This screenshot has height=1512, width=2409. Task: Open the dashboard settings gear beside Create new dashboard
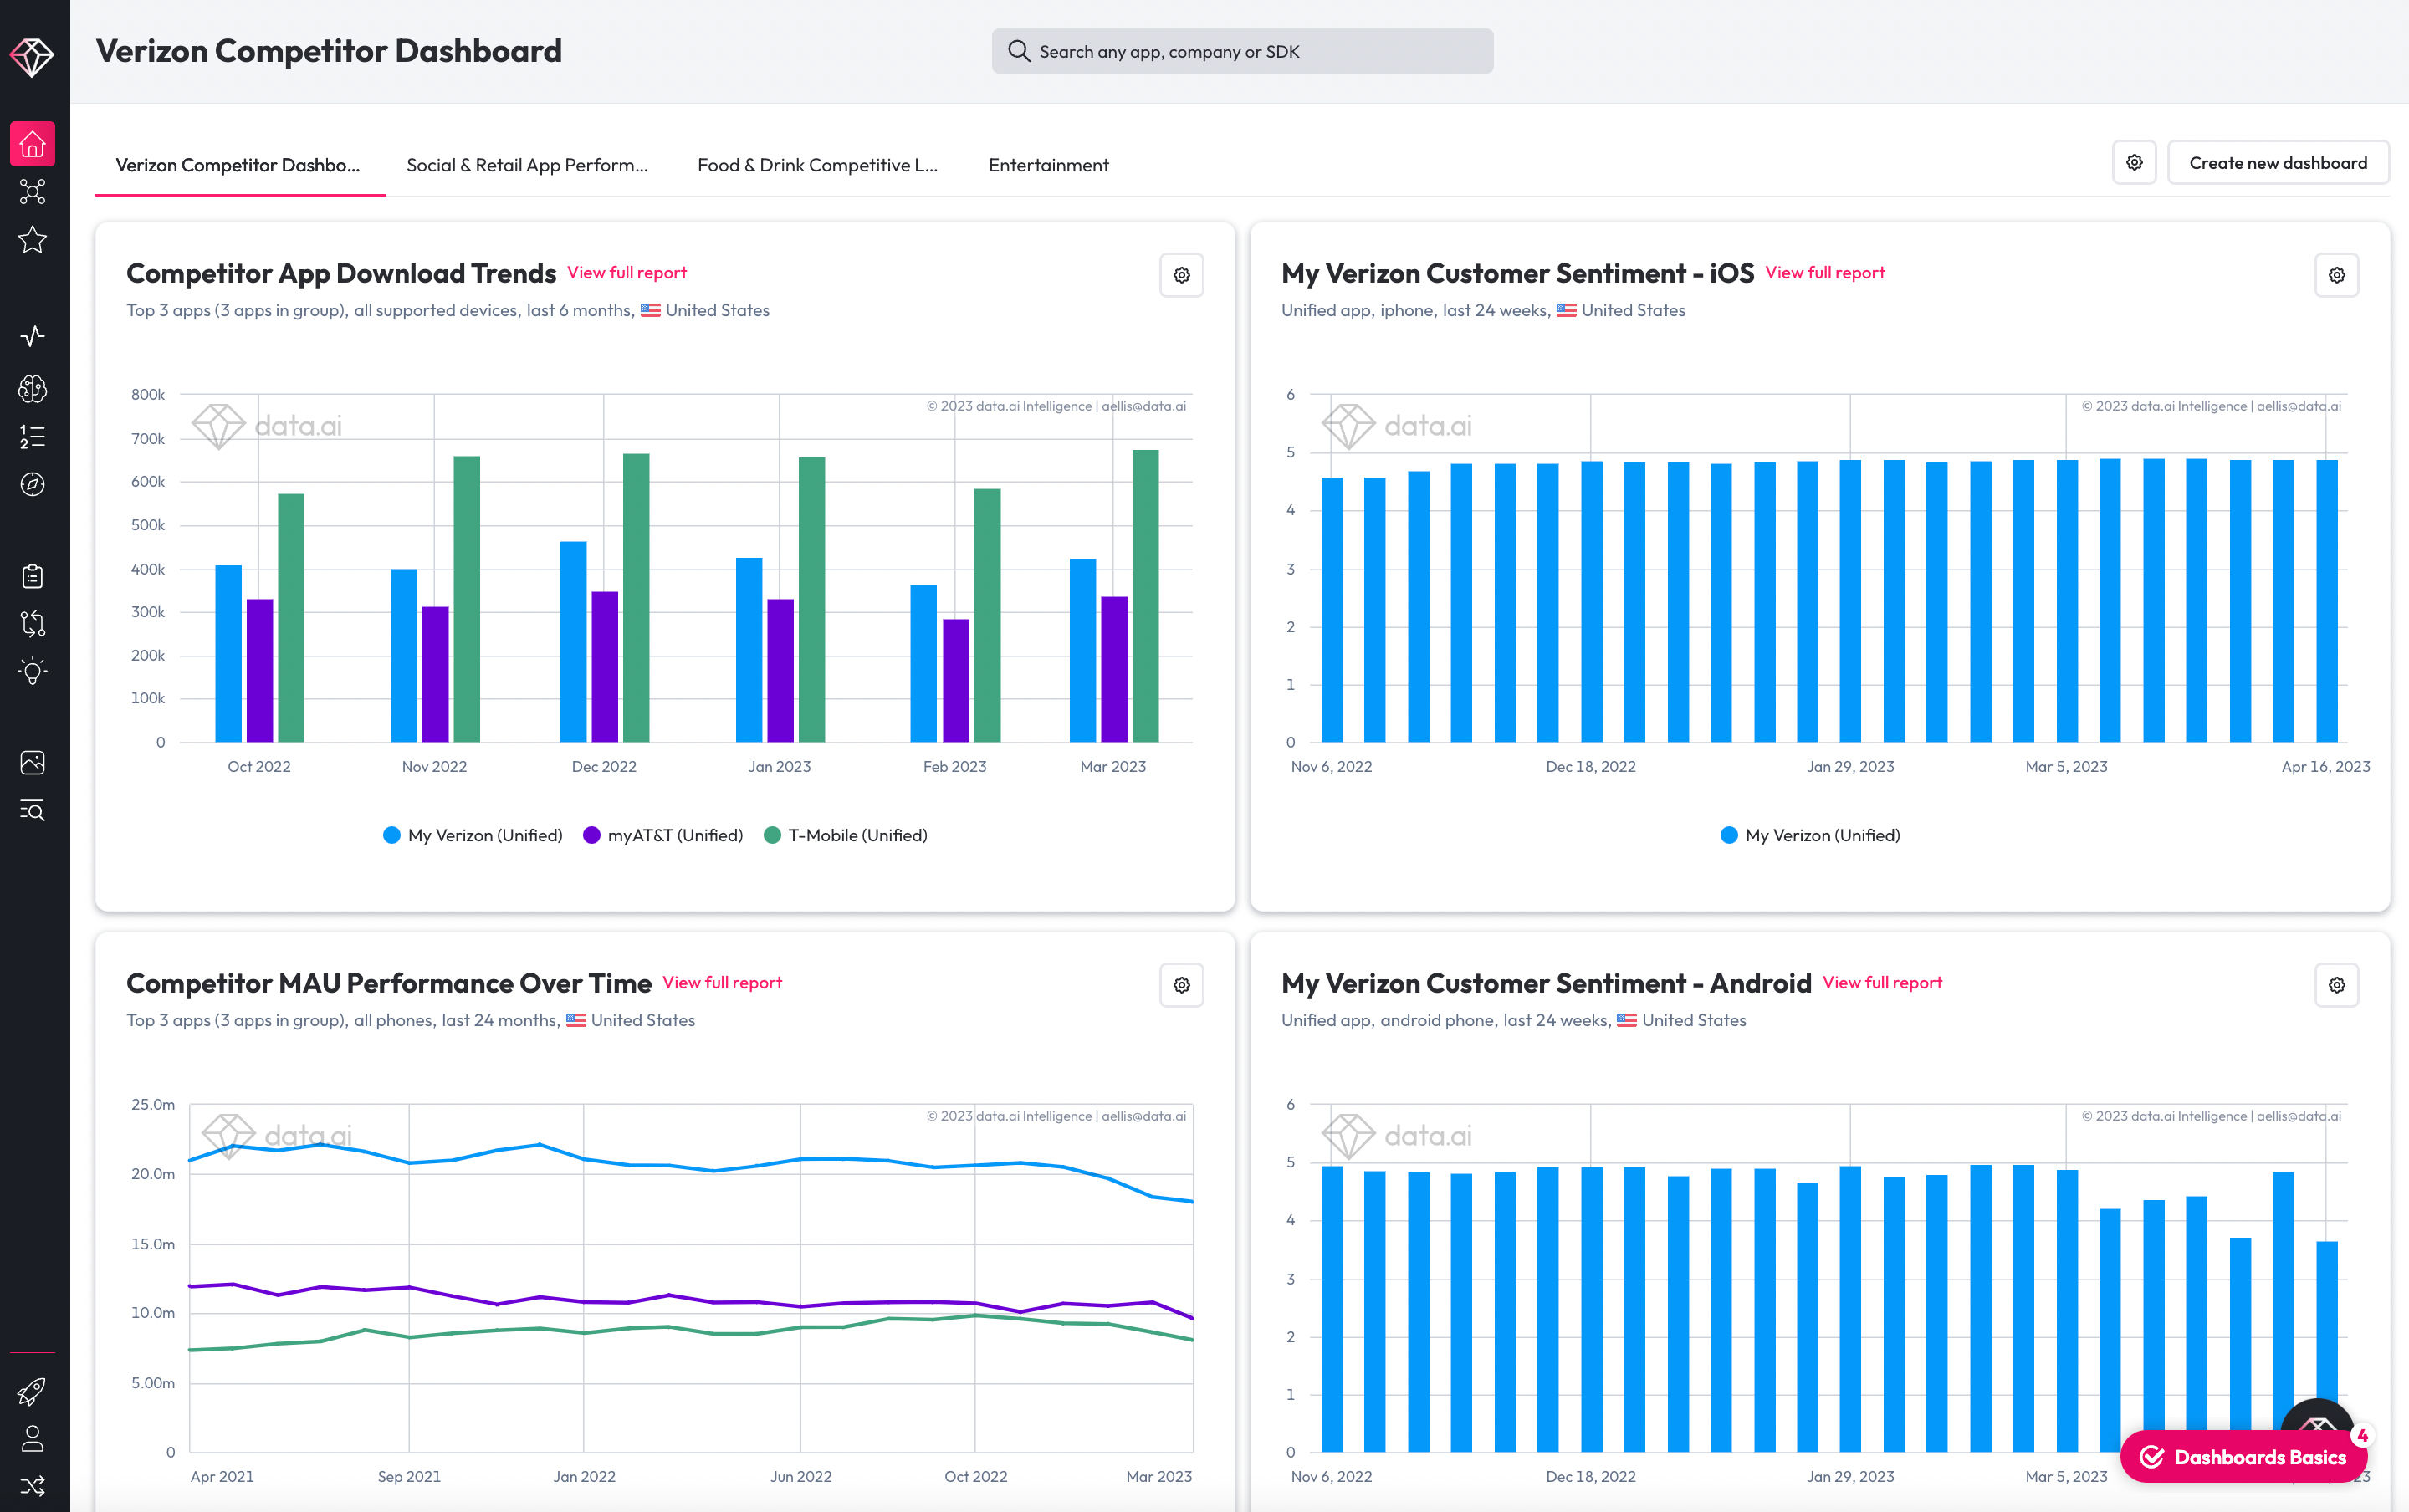[2134, 163]
